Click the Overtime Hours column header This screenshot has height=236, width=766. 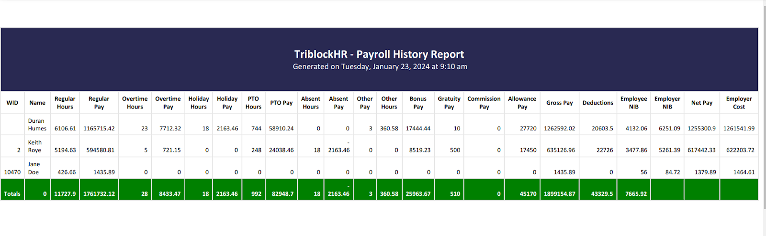coord(135,103)
